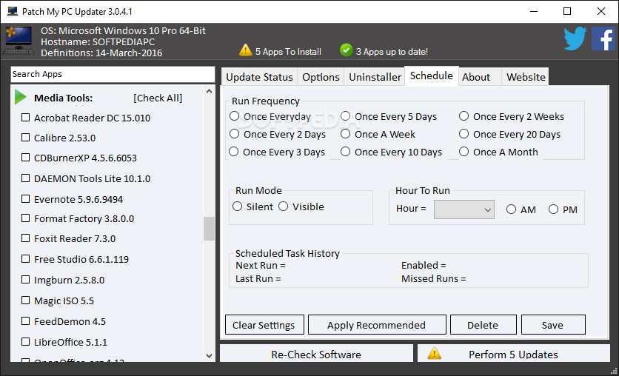Open the Facebook icon link

(603, 38)
